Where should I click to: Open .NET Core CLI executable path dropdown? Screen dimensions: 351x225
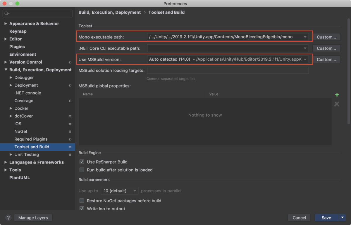coord(305,48)
